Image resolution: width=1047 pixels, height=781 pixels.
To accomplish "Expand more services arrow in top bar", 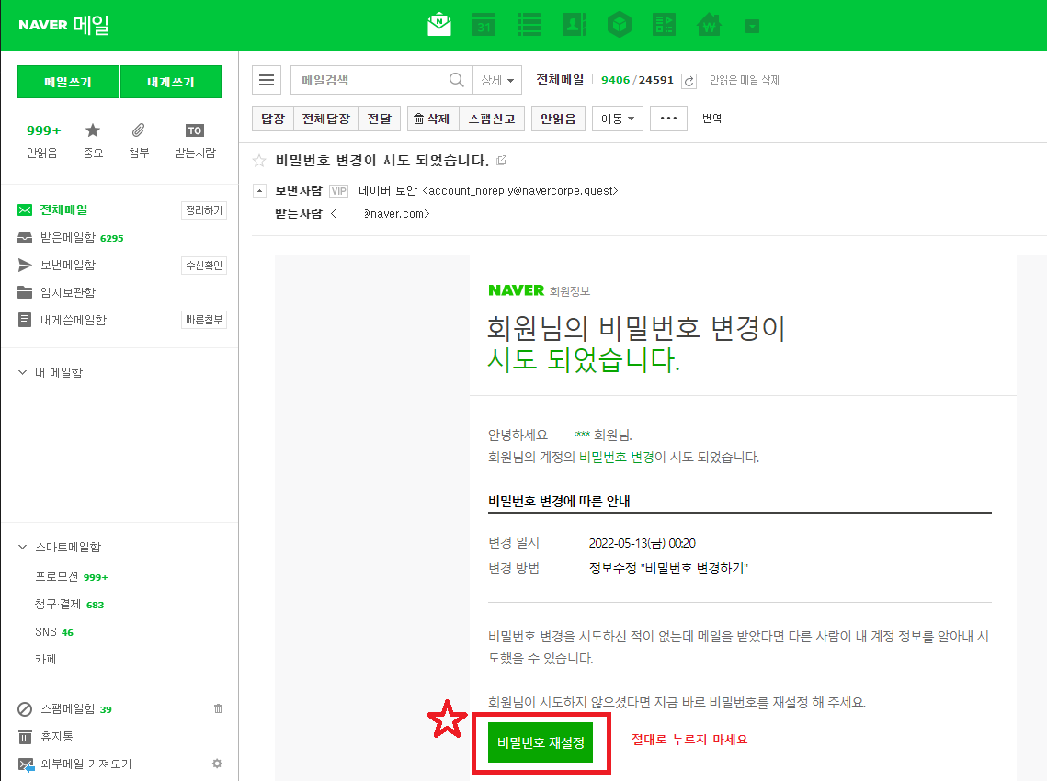I will tap(753, 26).
